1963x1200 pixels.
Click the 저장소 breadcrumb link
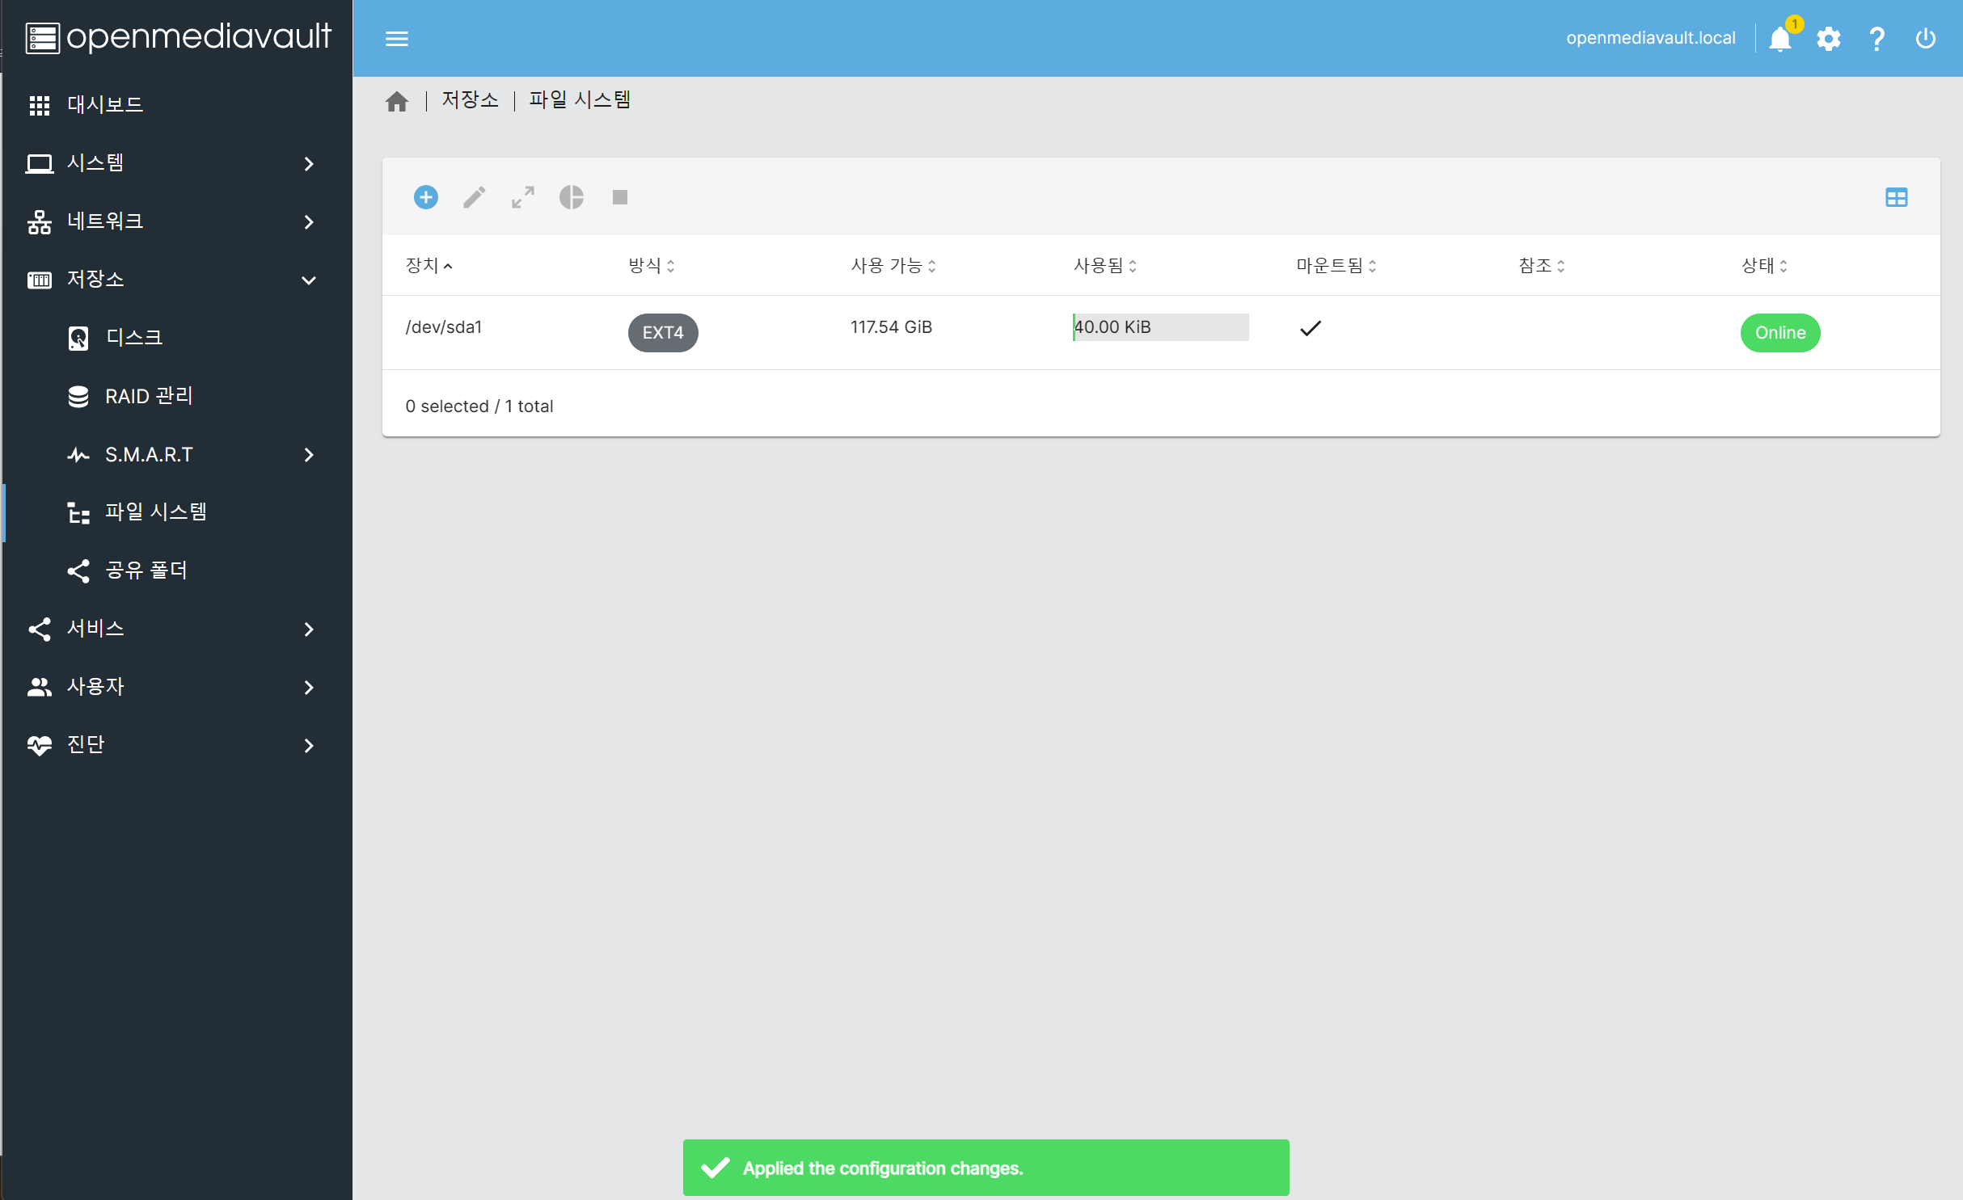click(x=470, y=100)
